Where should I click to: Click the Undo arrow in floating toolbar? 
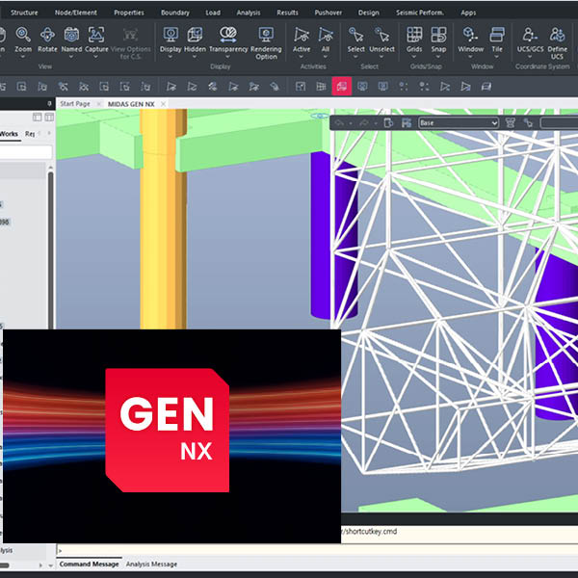[339, 123]
